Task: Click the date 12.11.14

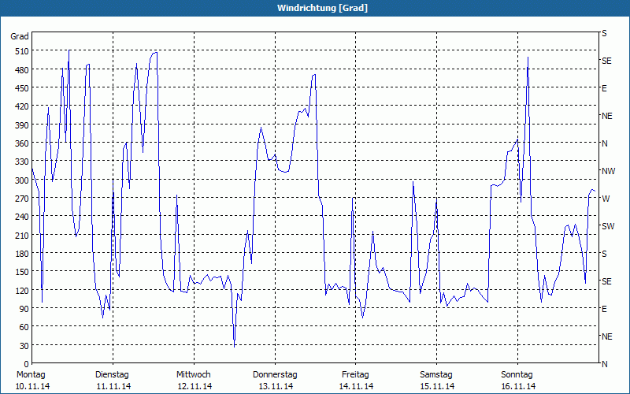Action: coord(195,387)
